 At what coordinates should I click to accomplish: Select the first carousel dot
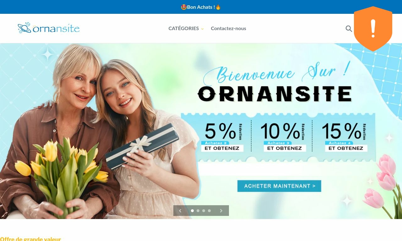tap(192, 211)
